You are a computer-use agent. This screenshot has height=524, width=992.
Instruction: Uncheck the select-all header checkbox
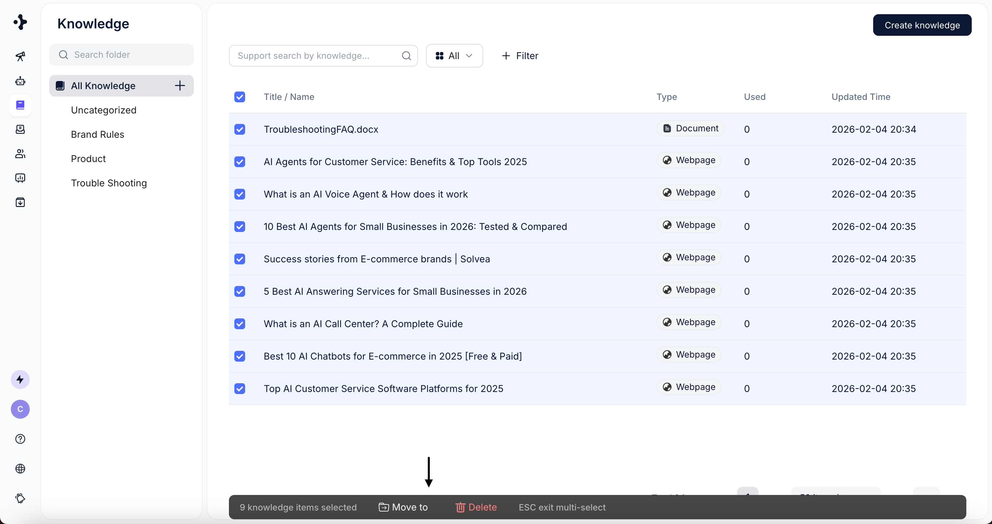pos(239,97)
